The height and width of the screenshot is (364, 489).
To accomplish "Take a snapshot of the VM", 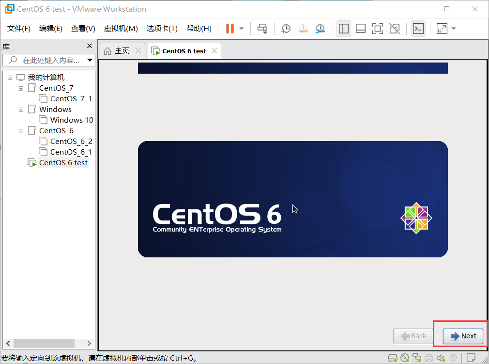I will tap(286, 29).
